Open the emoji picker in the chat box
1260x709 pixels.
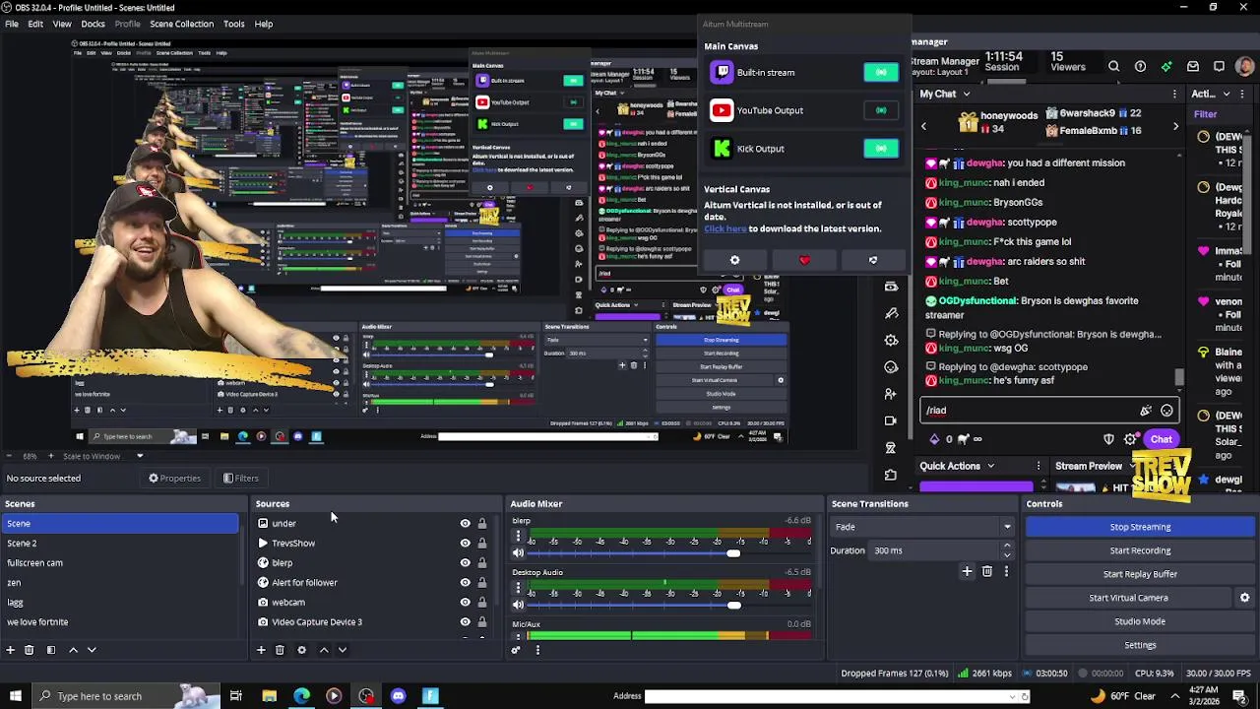1166,411
